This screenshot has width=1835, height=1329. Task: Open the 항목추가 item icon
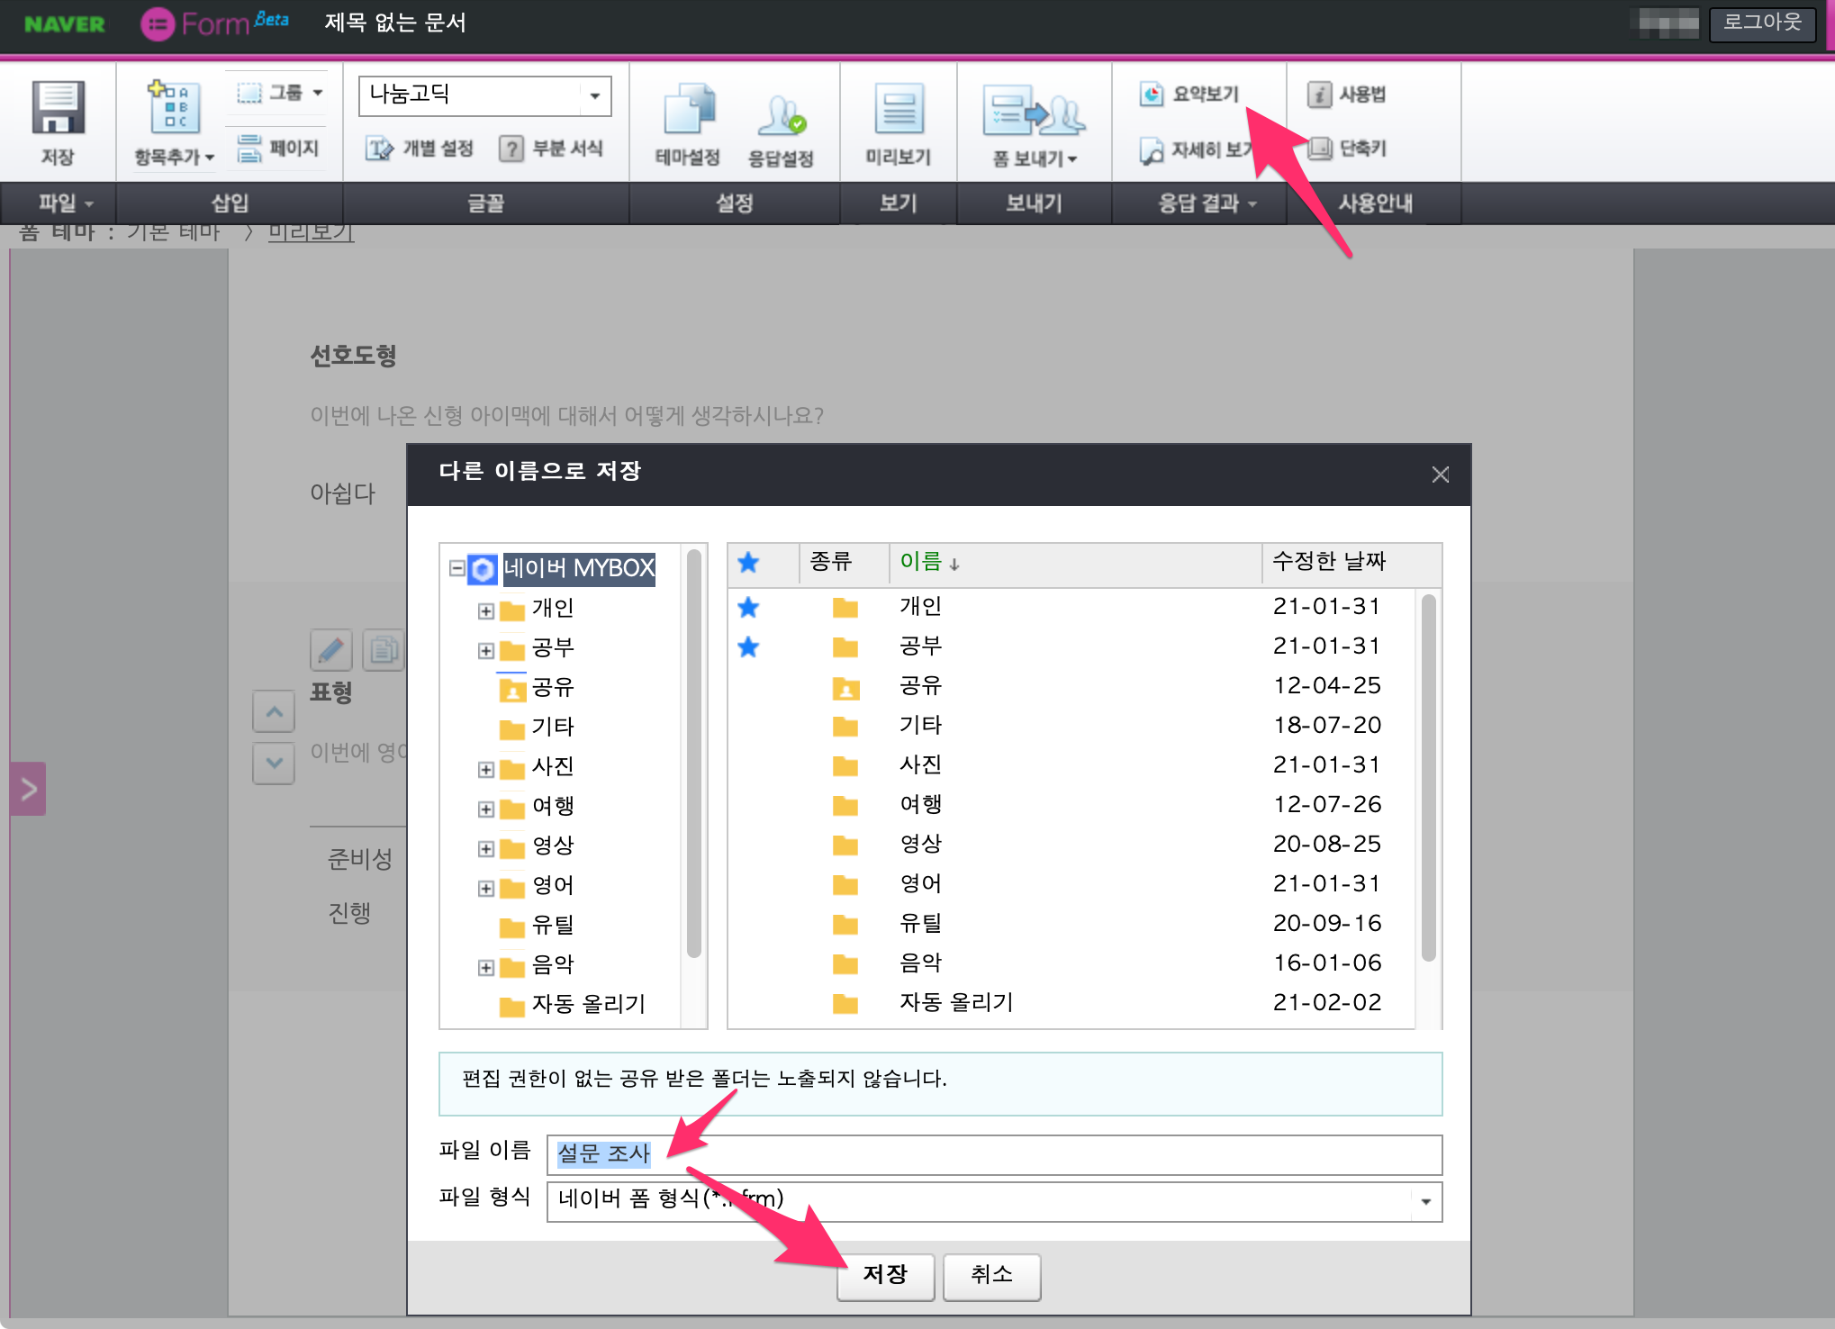coord(174,108)
